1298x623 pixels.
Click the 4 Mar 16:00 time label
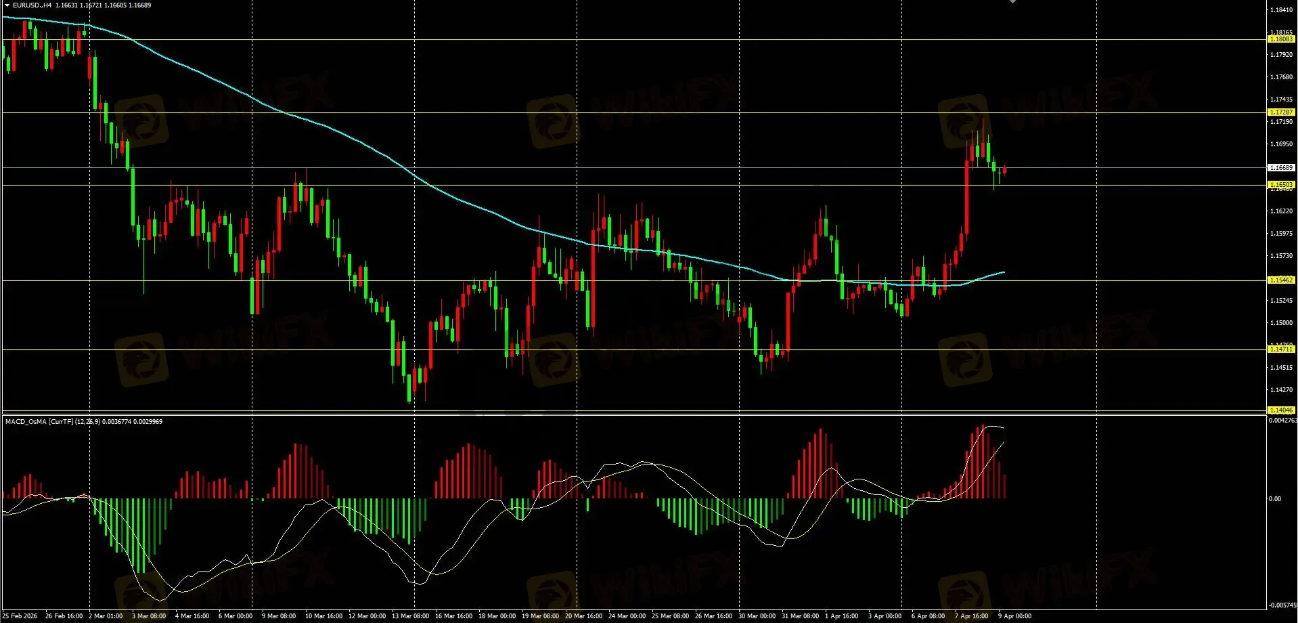(x=192, y=616)
